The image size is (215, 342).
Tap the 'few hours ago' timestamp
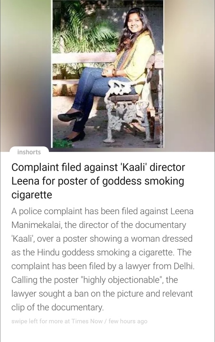(x=128, y=321)
